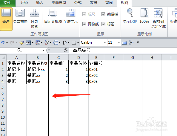Switch to the Home (开始) tab
This screenshot has height=136, width=177.
24,3
